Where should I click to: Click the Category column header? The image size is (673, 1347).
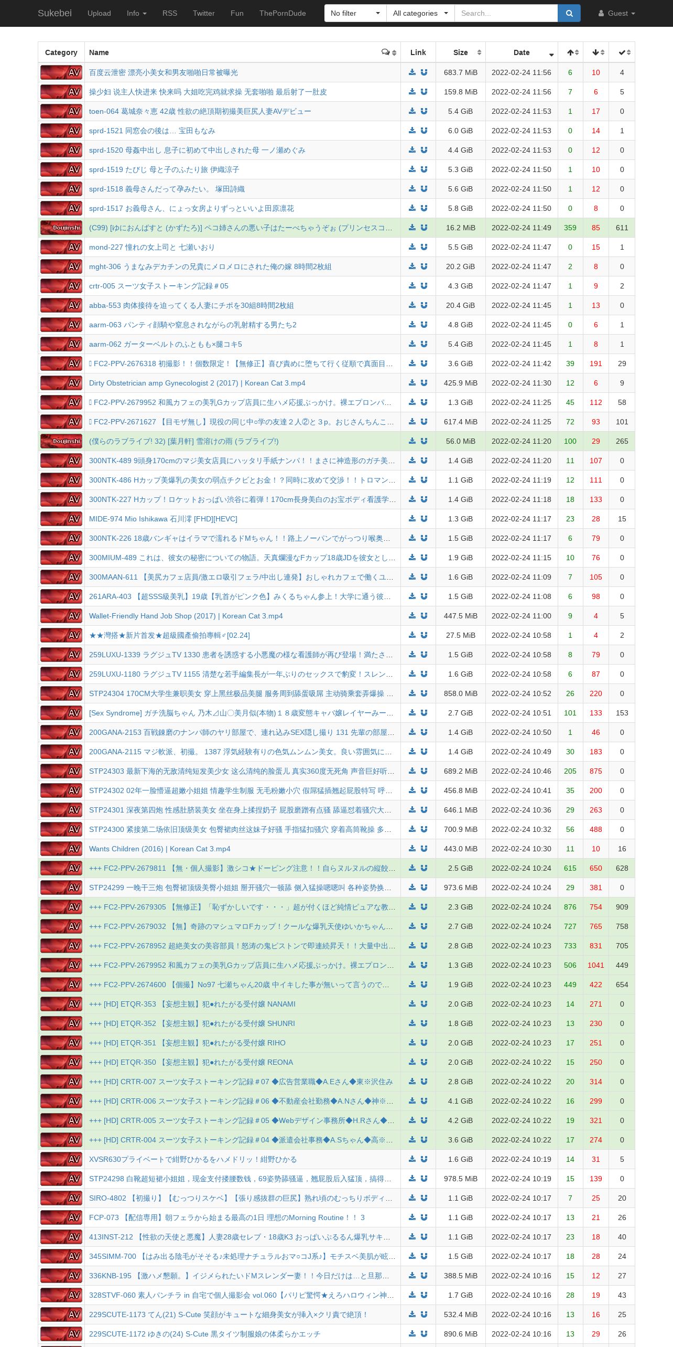[x=61, y=52]
